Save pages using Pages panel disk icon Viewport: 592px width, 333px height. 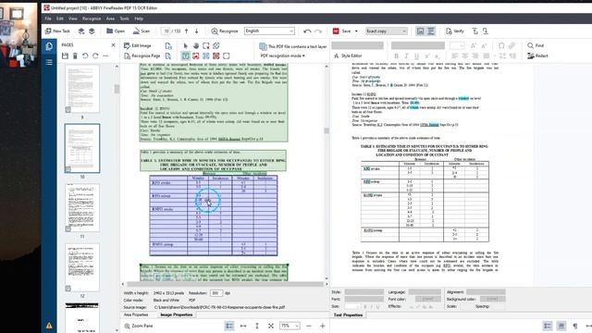click(x=65, y=55)
